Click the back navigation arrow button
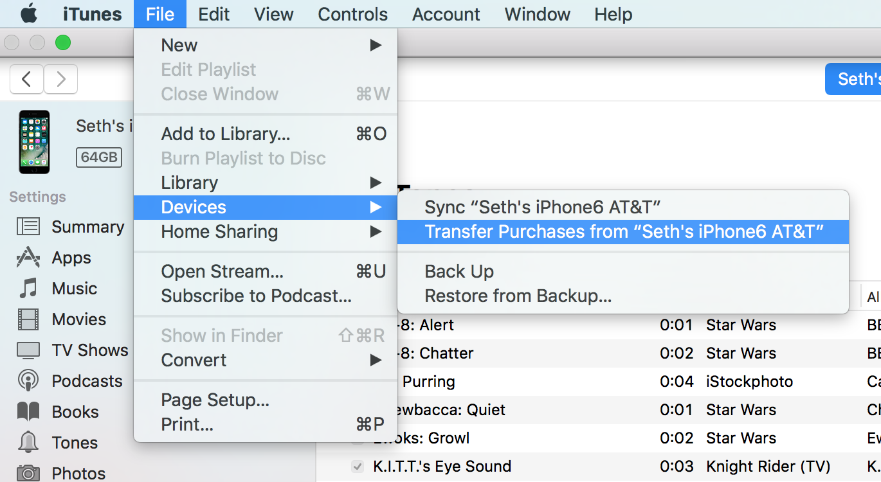Screen dimensions: 881x482 27,79
